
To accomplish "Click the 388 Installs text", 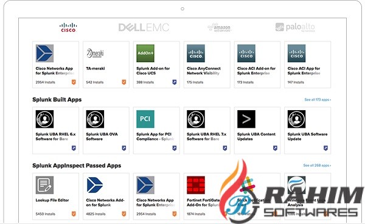I will pyautogui.click(x=145, y=82).
